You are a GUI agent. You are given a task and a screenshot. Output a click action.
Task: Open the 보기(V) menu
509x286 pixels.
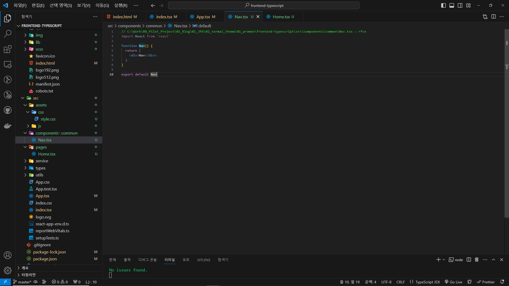click(x=84, y=6)
